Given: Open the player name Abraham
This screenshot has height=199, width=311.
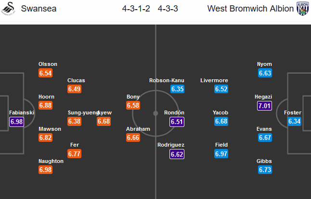Looking at the screenshot, I should click(137, 129).
